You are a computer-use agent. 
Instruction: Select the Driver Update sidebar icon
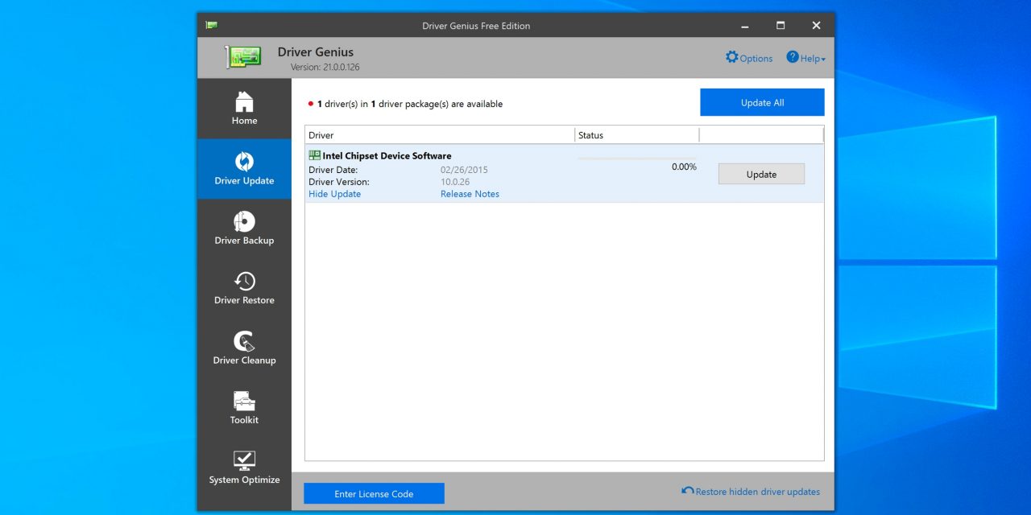point(244,162)
